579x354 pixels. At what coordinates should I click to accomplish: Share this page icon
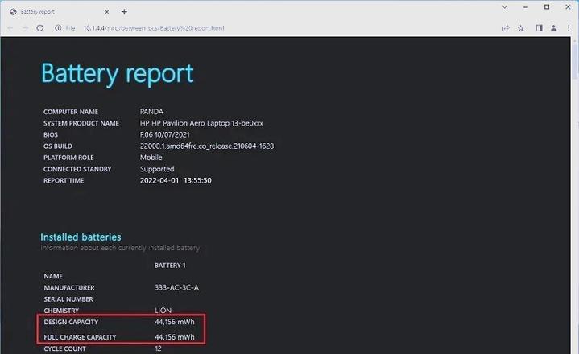point(506,28)
